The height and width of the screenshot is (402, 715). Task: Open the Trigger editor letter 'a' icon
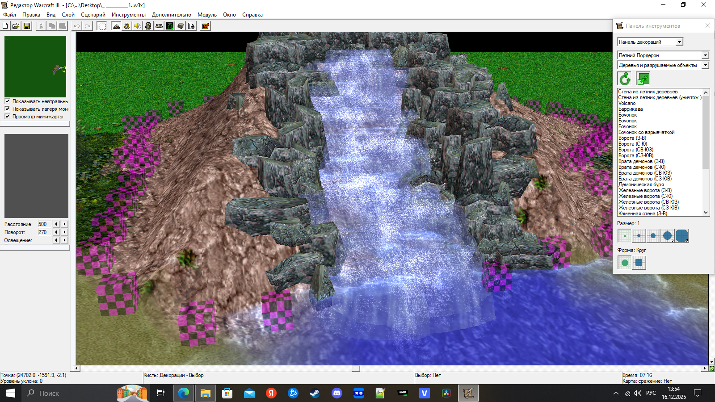(127, 26)
